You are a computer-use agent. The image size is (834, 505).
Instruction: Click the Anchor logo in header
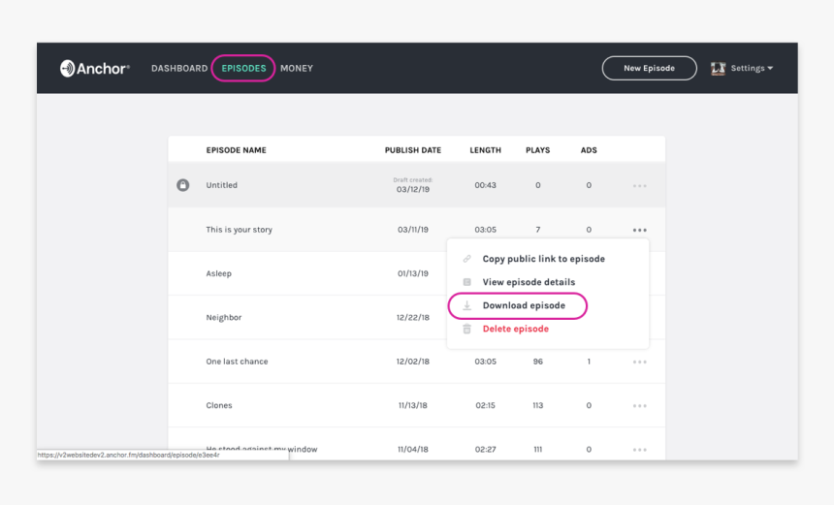click(x=94, y=69)
